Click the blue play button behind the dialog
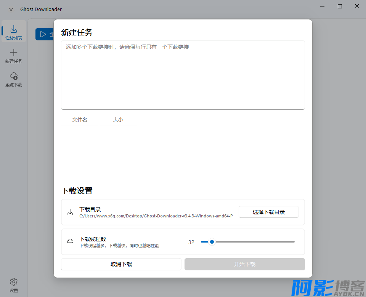 45,34
